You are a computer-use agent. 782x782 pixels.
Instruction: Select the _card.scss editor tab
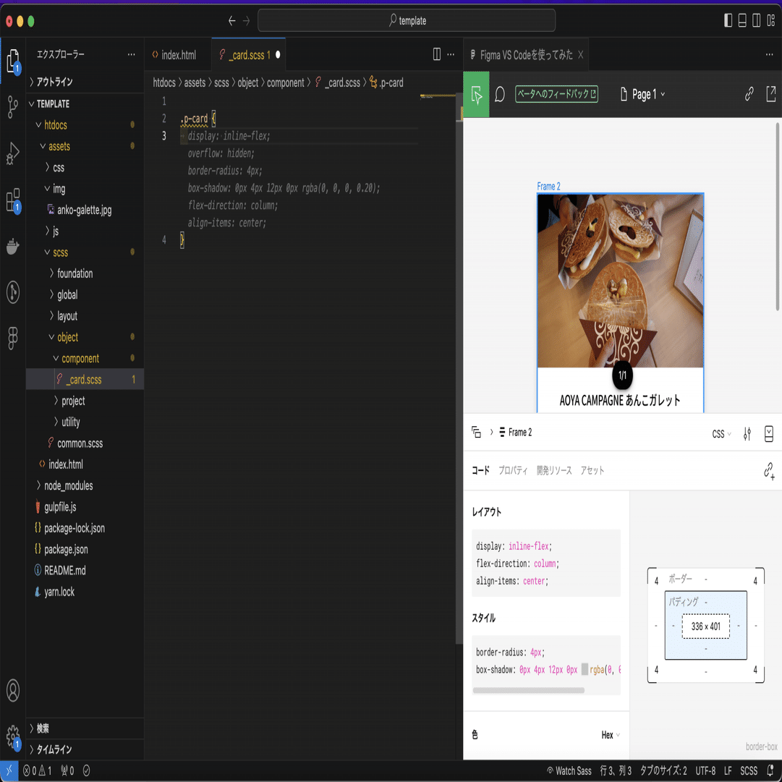coord(249,55)
